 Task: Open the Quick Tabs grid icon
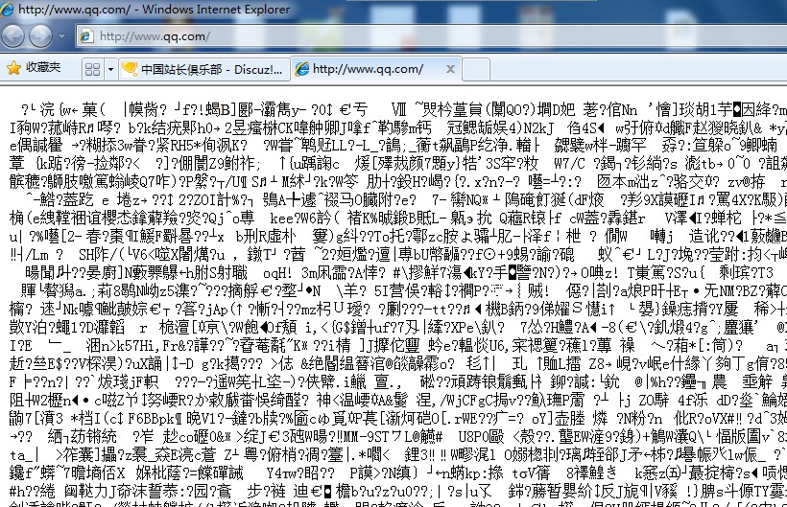pos(93,69)
